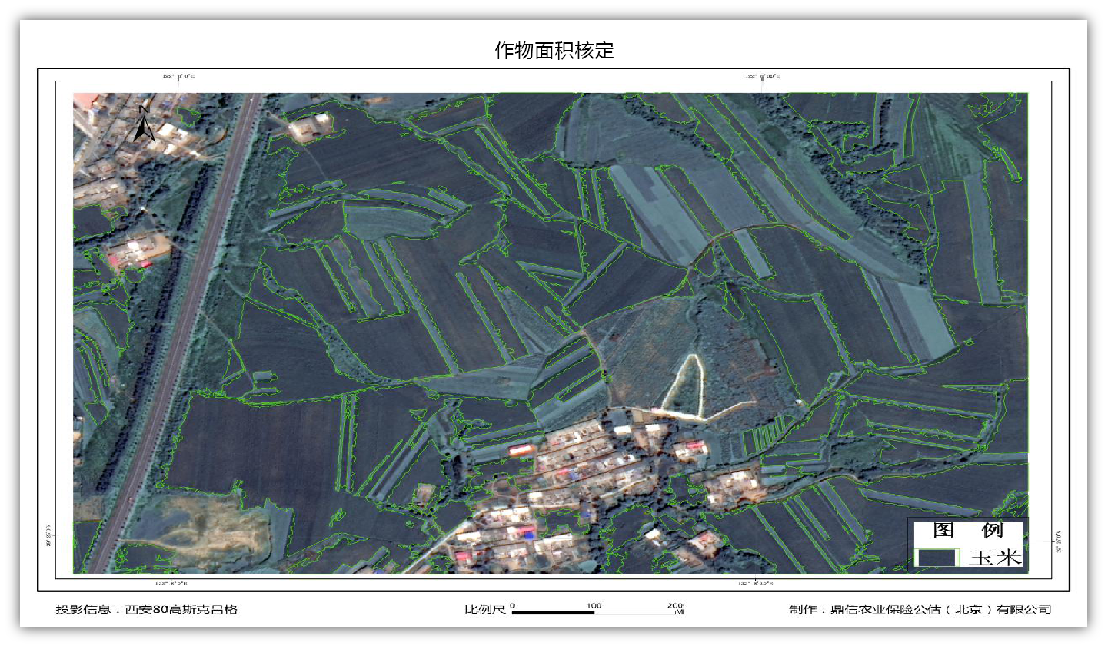Click the top-left longitude tick label
This screenshot has height=649, width=1108.
[178, 76]
